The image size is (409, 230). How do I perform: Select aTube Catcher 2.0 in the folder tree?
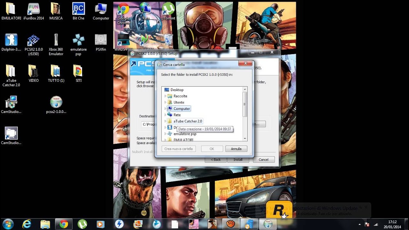188,121
